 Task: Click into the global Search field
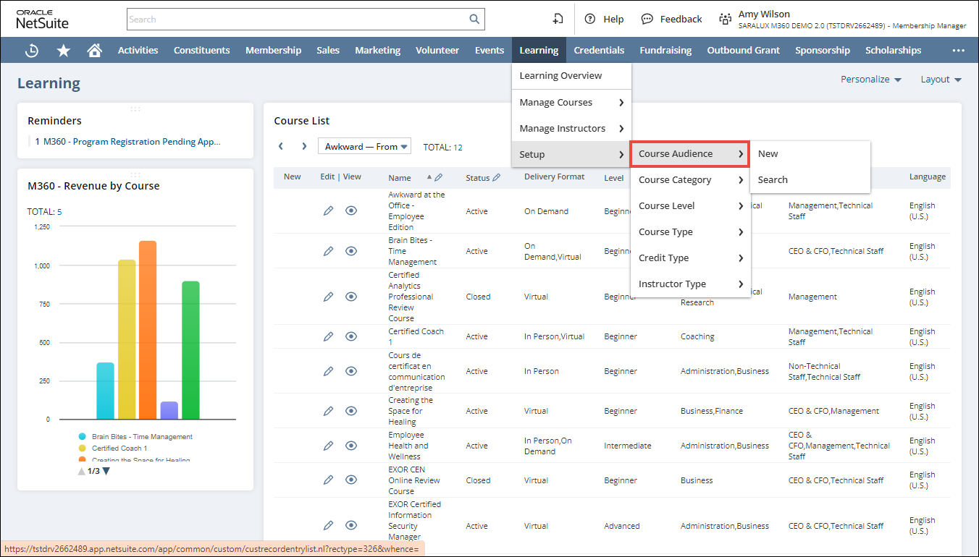(297, 20)
